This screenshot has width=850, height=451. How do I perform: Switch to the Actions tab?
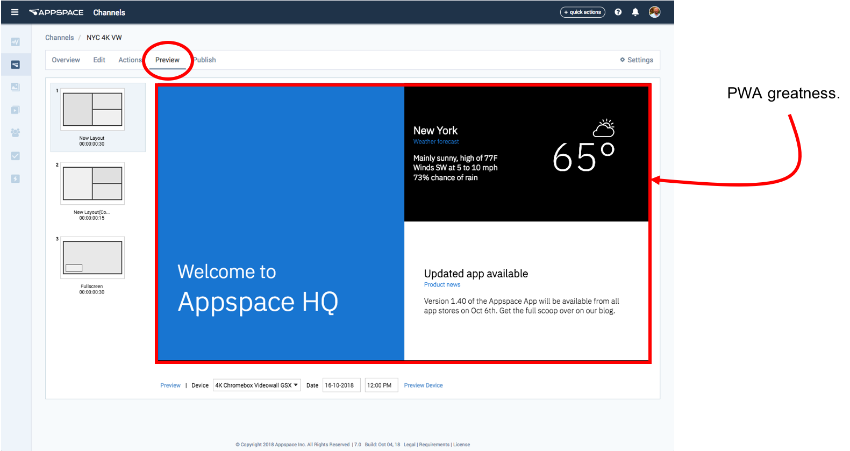click(130, 60)
